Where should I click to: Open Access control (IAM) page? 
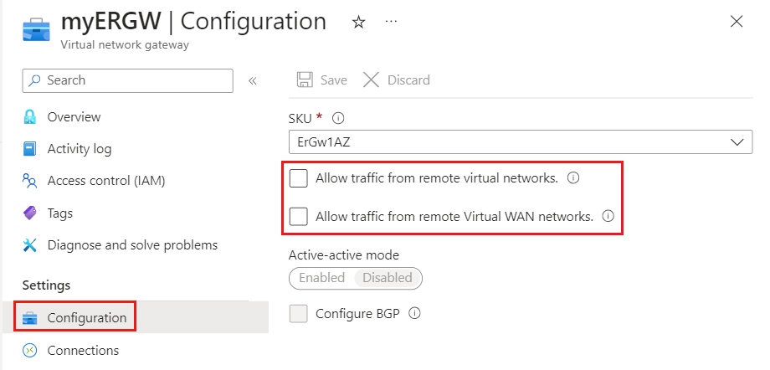[x=105, y=181]
